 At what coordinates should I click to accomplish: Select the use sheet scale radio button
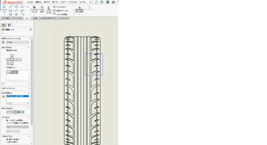(x=7, y=120)
